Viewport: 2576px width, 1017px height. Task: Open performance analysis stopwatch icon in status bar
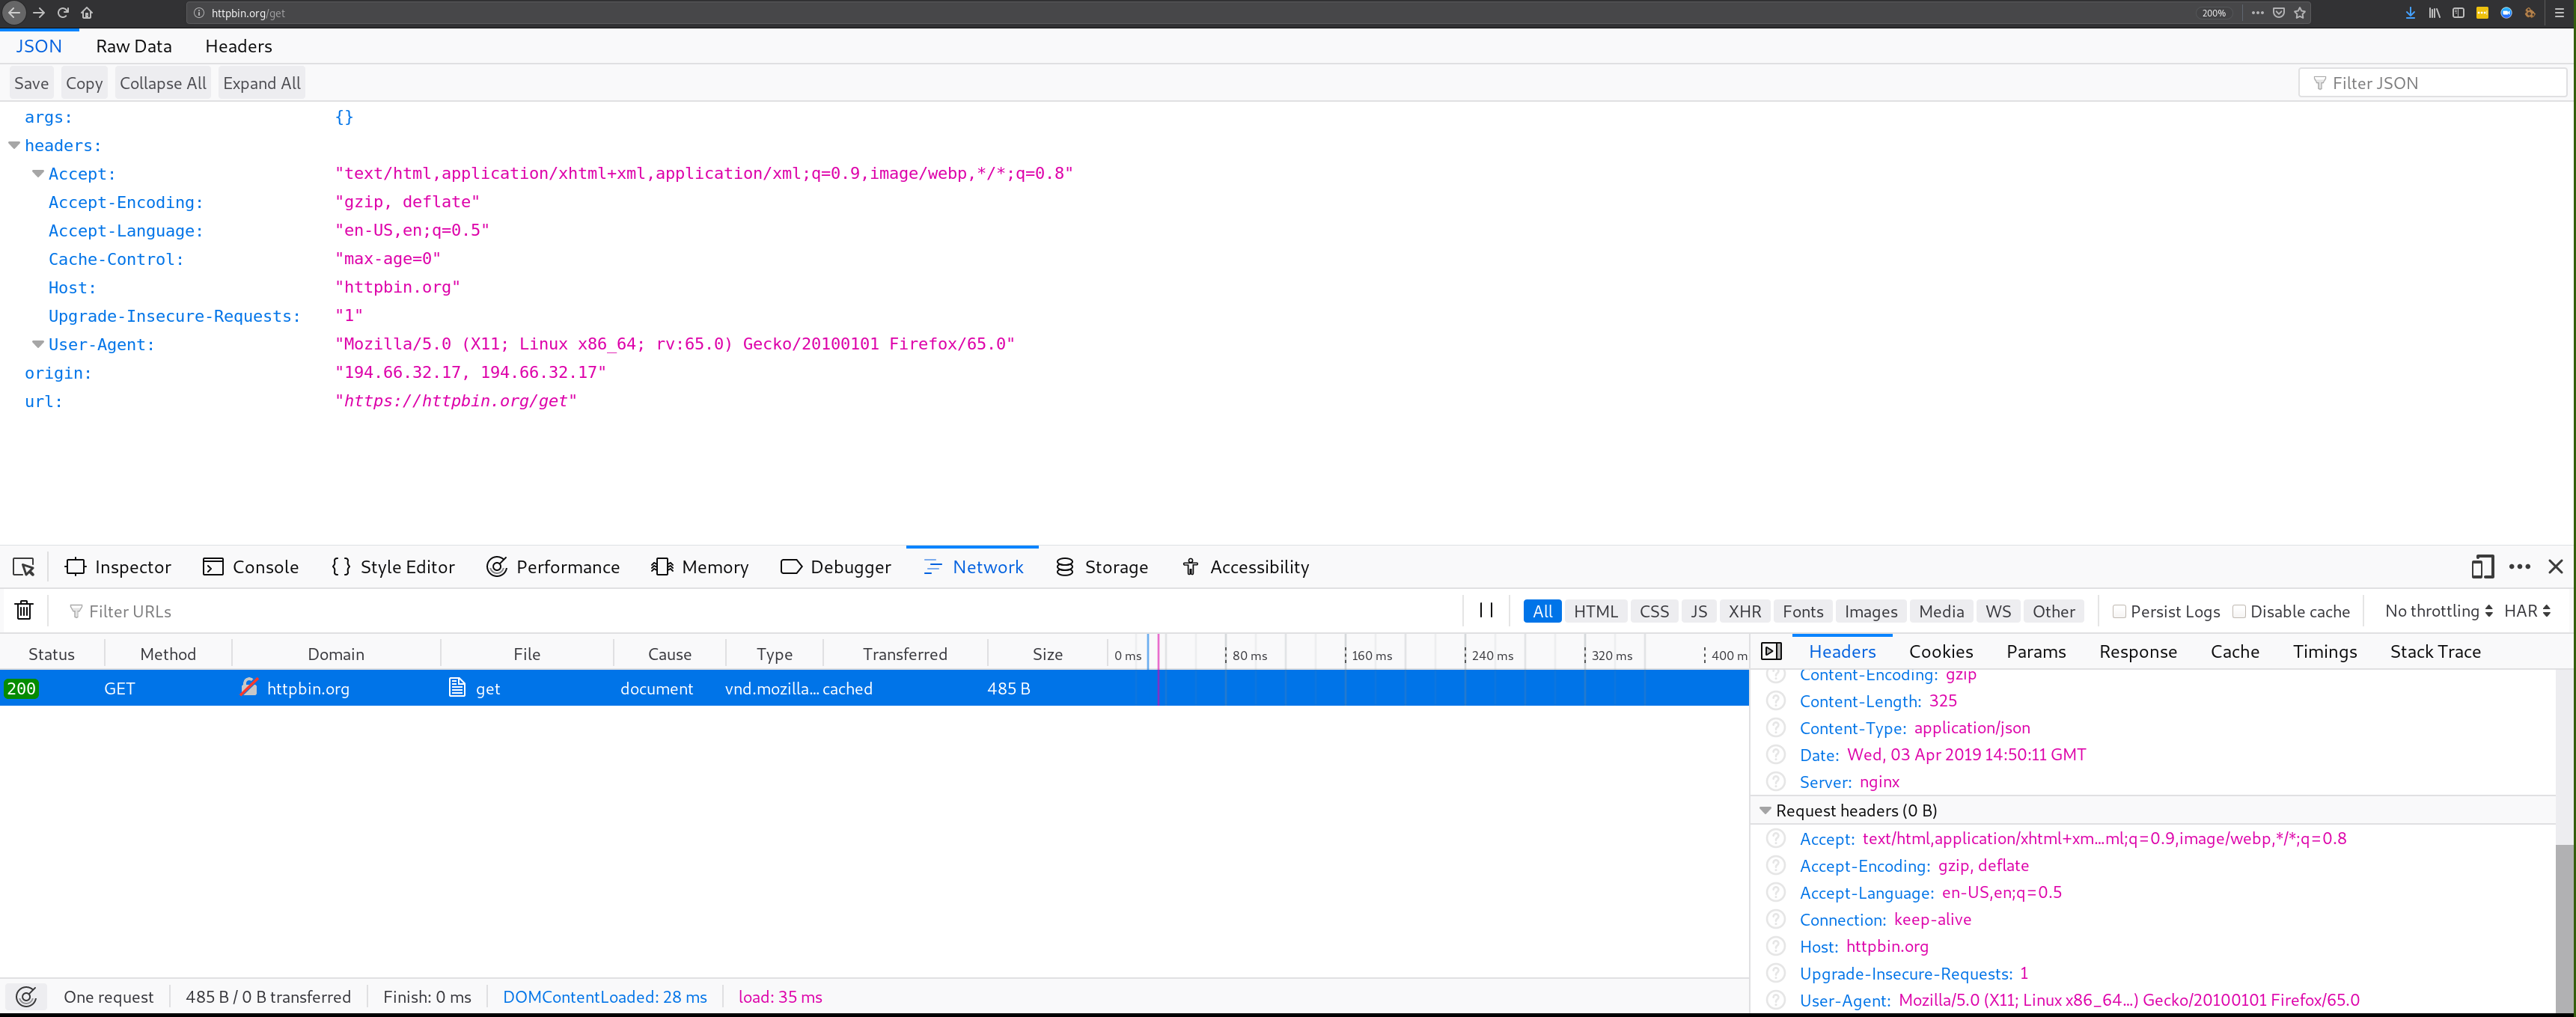pyautogui.click(x=27, y=997)
